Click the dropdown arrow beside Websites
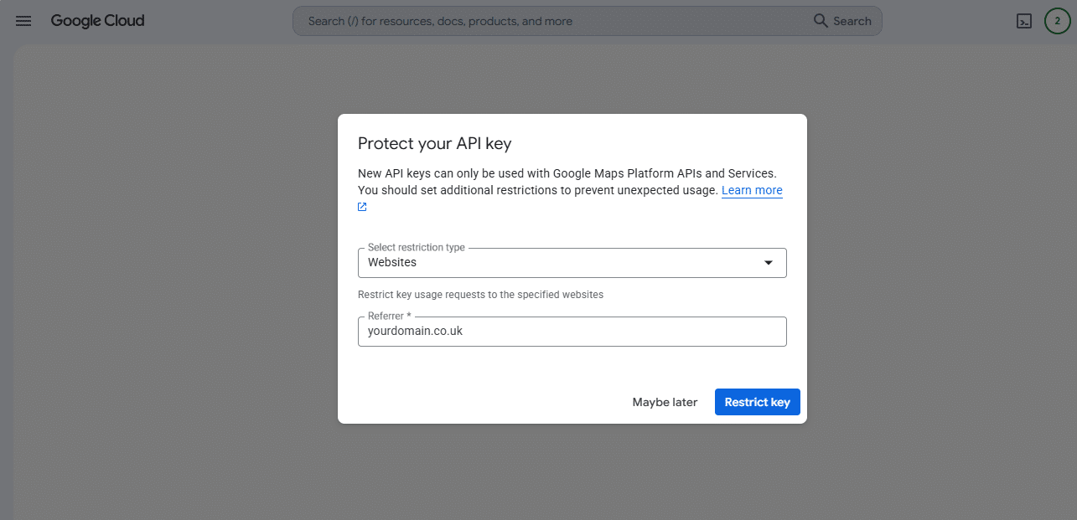Image resolution: width=1077 pixels, height=520 pixels. point(768,263)
